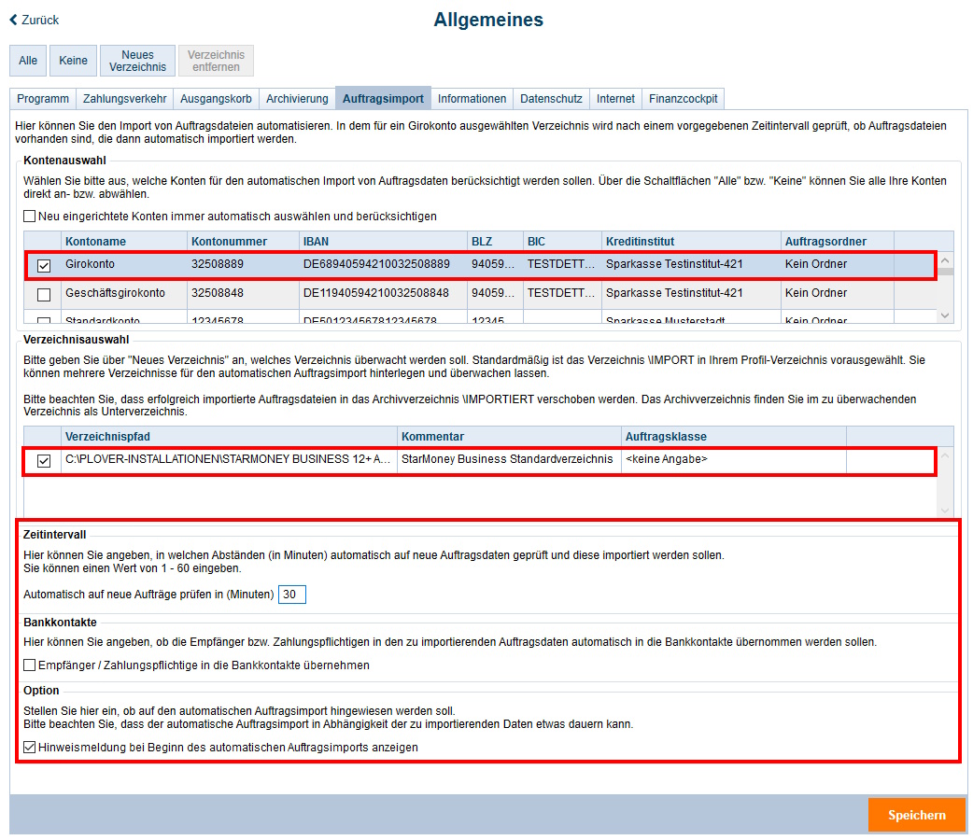This screenshot has width=973, height=840.
Task: Click the Keine button
Action: pos(73,61)
